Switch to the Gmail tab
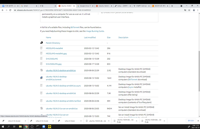This screenshot has height=129, width=200. pyautogui.click(x=29, y=6)
